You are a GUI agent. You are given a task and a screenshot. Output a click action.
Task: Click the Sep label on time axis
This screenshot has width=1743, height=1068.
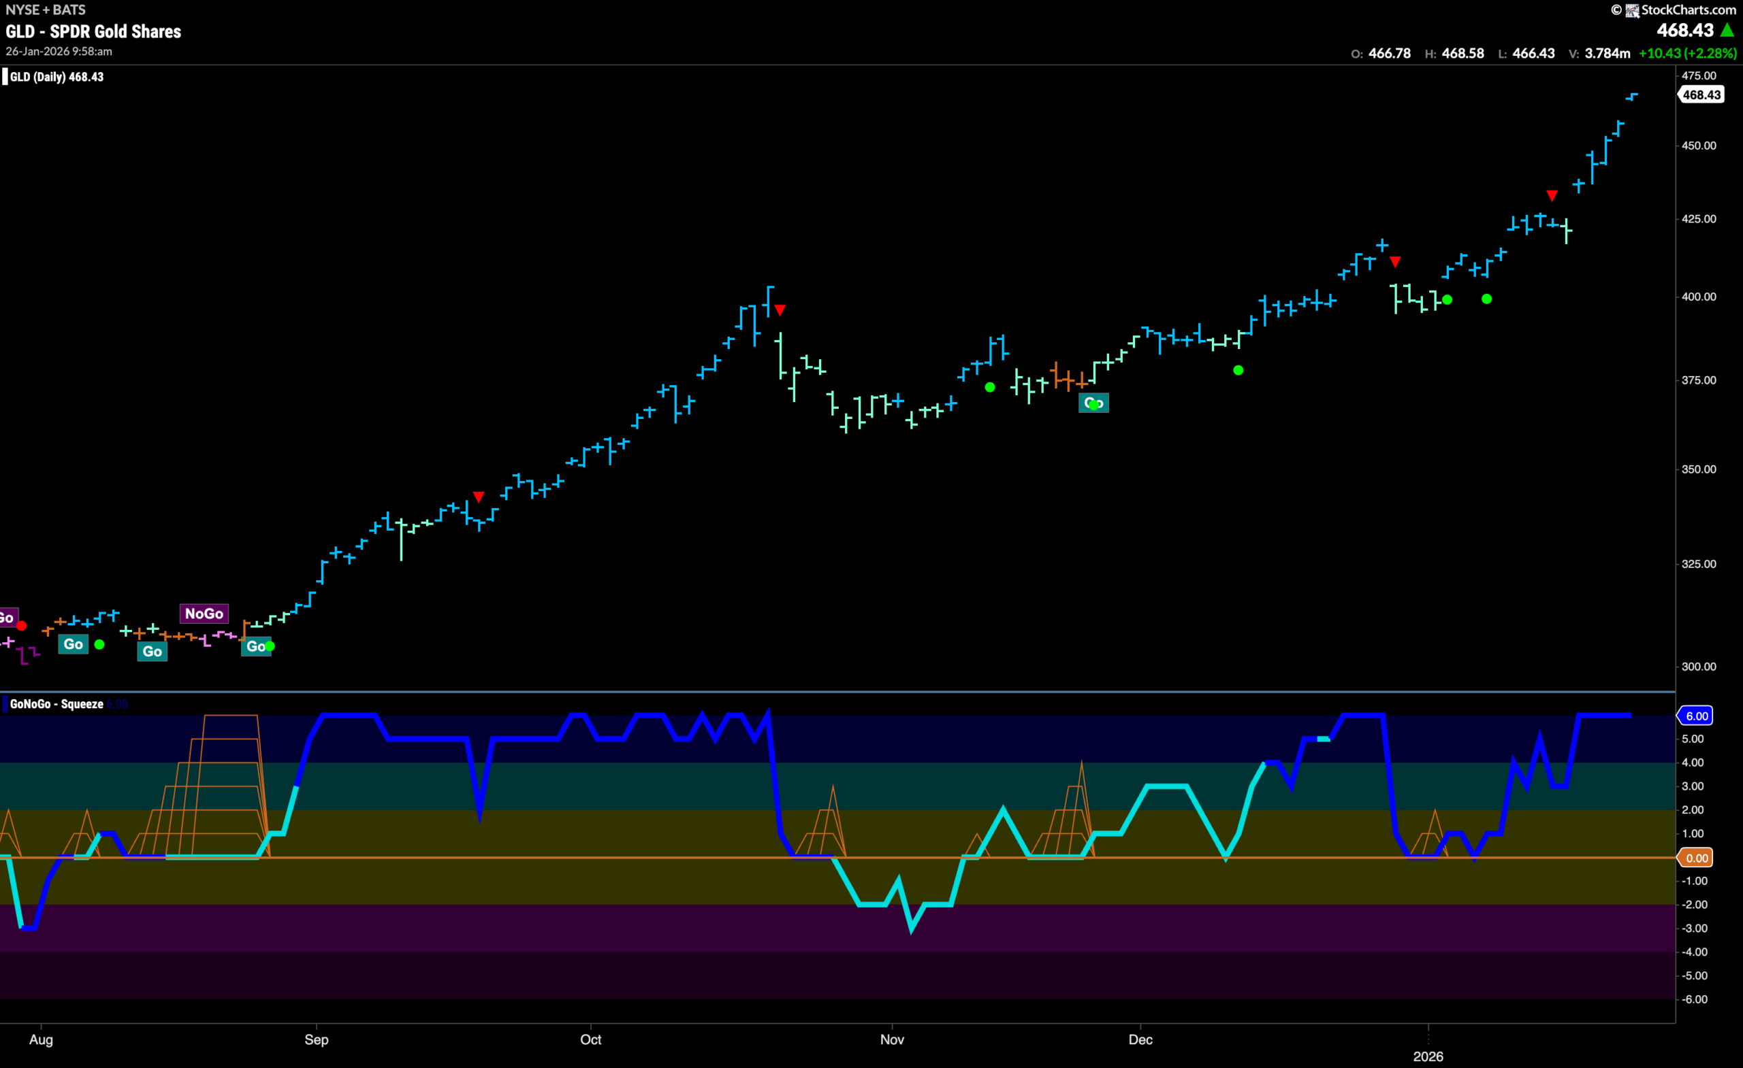click(x=316, y=1039)
